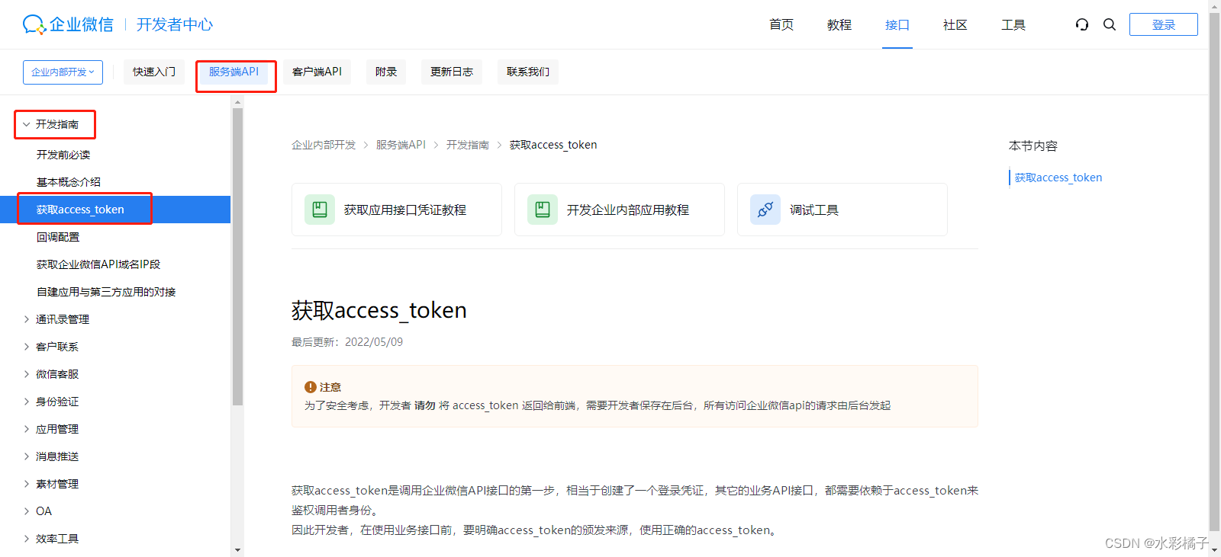The height and width of the screenshot is (557, 1221).
Task: Click the orange 注意 warning icon
Action: [x=311, y=387]
